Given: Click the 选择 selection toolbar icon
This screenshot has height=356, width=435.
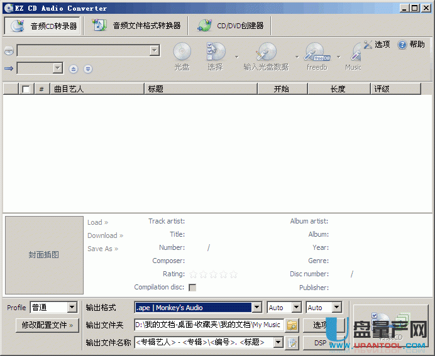Looking at the screenshot, I should pyautogui.click(x=216, y=57).
